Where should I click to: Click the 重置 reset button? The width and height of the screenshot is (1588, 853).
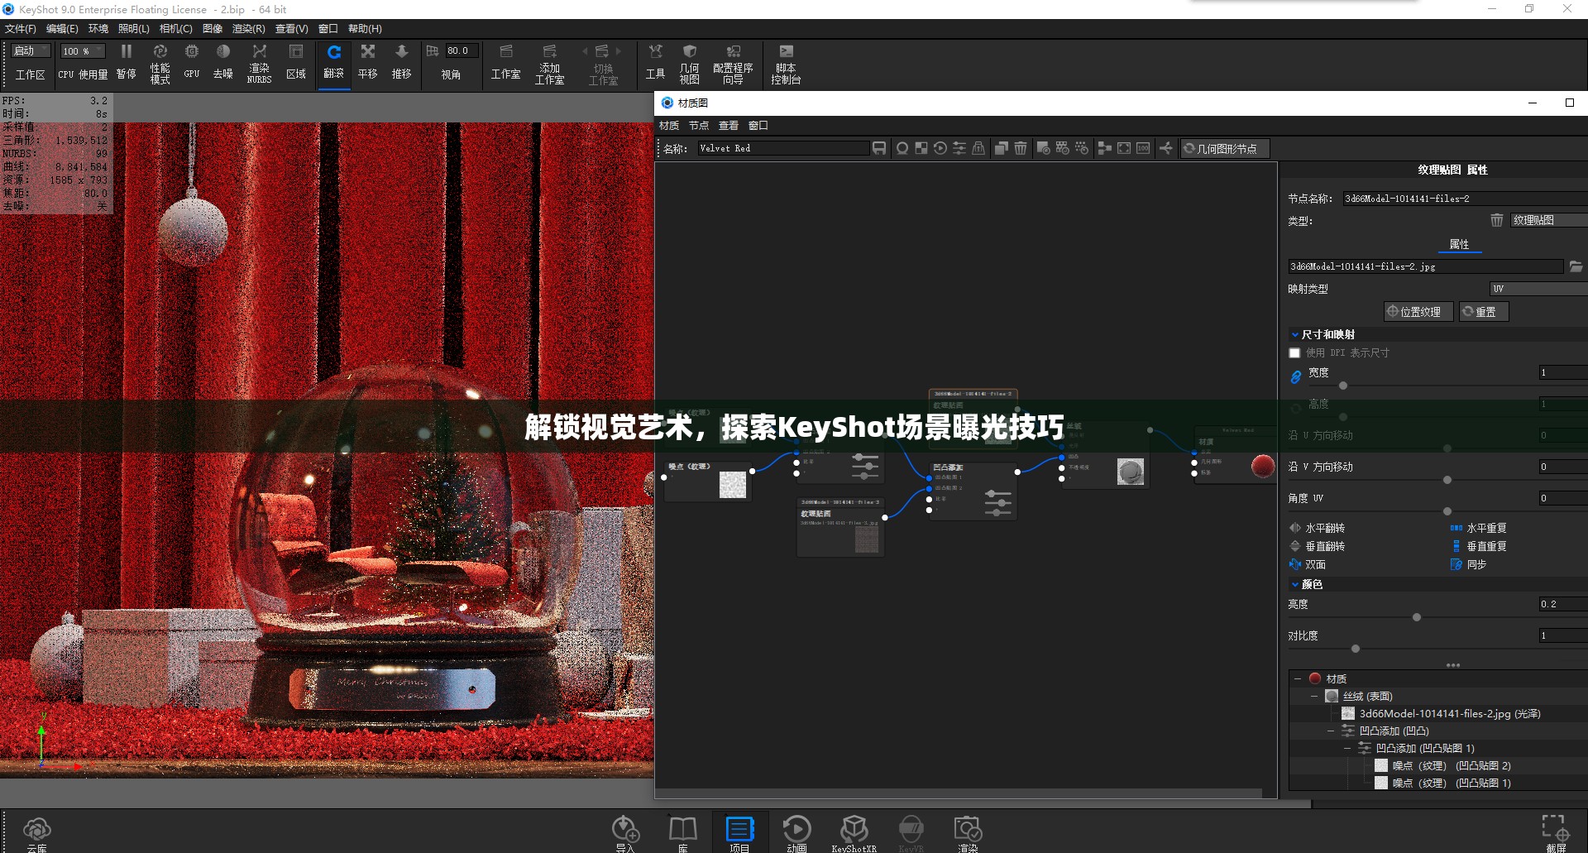[x=1483, y=312]
